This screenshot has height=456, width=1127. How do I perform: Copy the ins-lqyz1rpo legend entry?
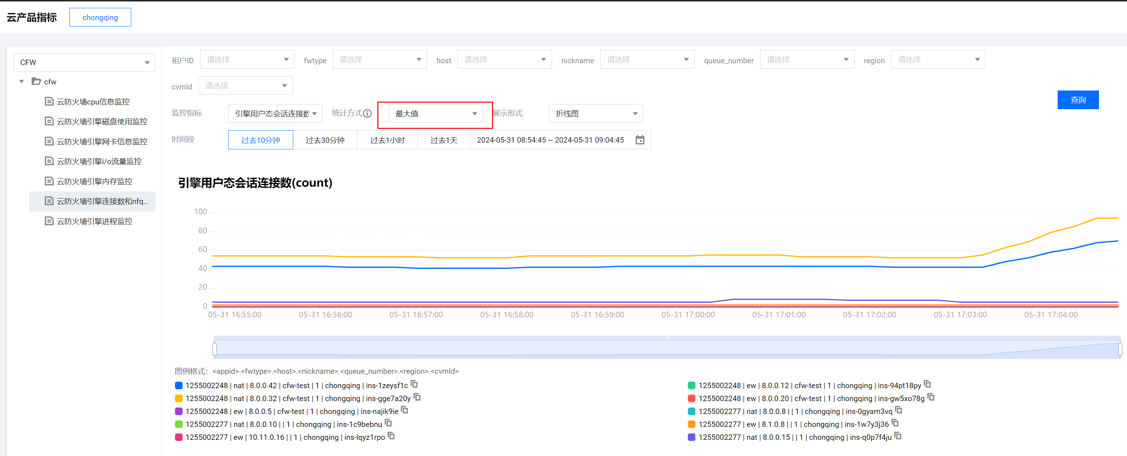click(391, 436)
